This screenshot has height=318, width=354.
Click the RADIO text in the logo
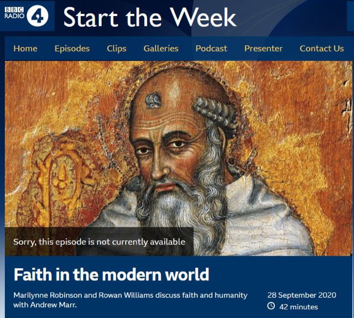14,16
